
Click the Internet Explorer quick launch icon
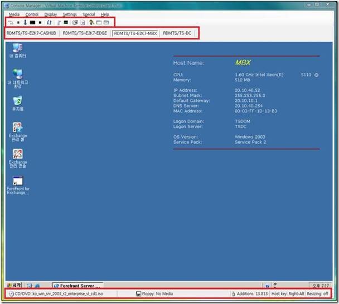point(37,286)
